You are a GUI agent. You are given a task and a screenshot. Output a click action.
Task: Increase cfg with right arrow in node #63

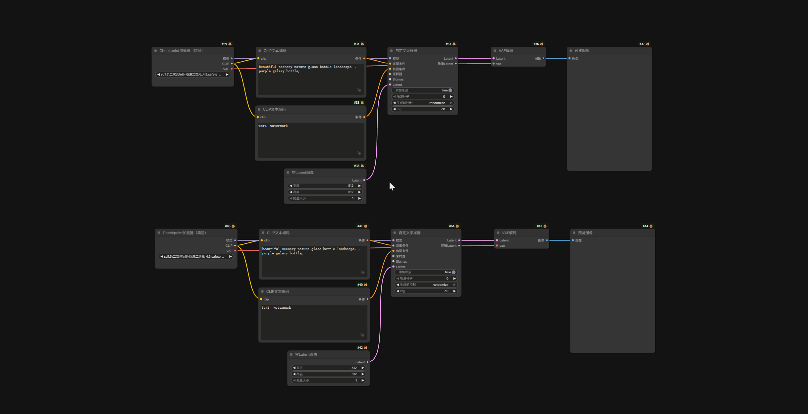451,109
